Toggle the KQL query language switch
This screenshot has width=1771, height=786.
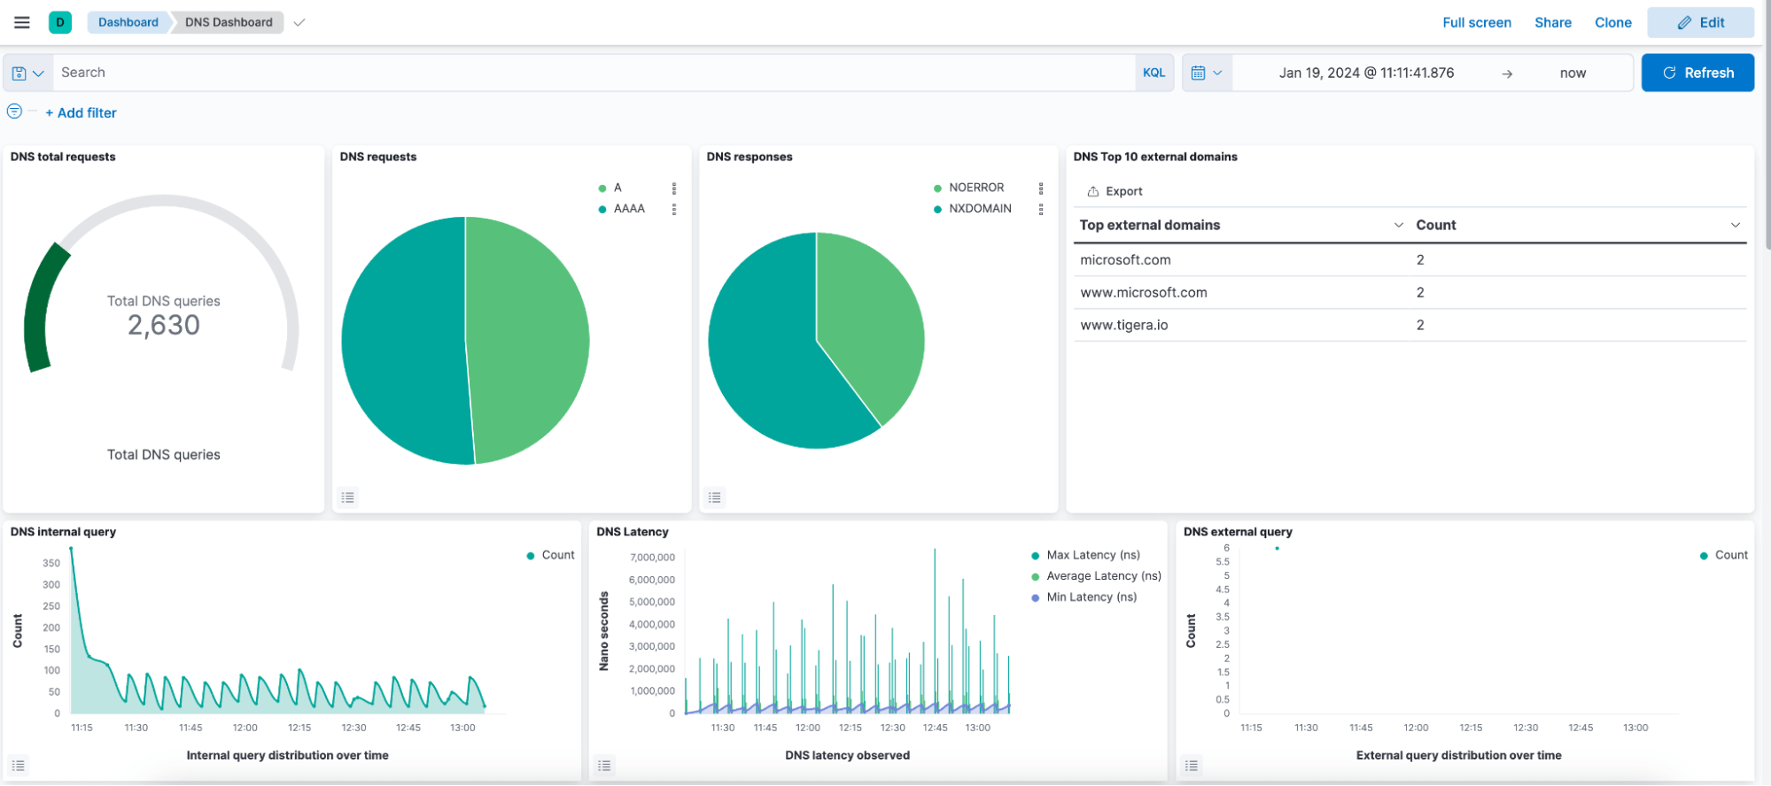(x=1154, y=73)
